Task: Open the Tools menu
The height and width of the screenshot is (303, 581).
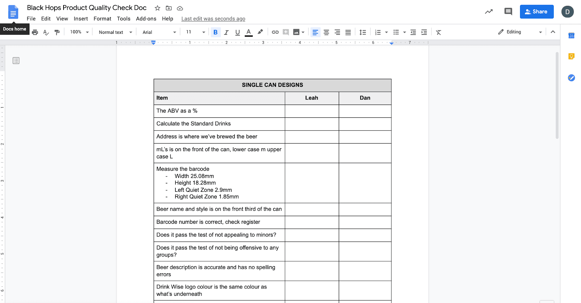Action: click(x=123, y=19)
